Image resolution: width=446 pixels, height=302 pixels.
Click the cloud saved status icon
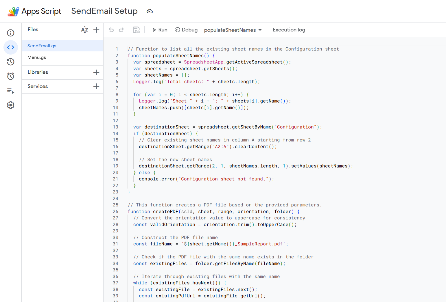click(150, 11)
